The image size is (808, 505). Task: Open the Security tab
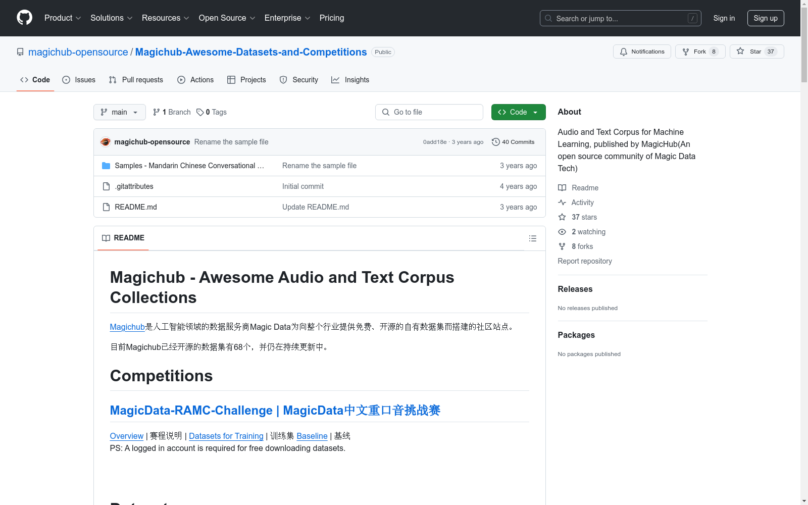point(299,80)
